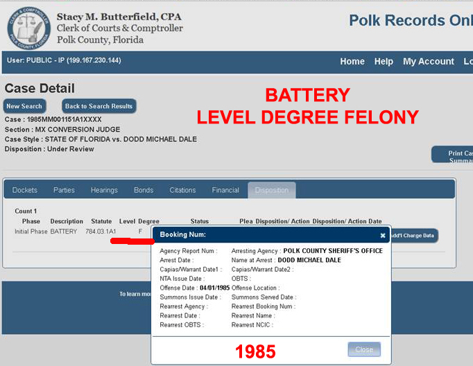The width and height of the screenshot is (473, 366).
Task: Click the Initial Phase cell
Action: pyautogui.click(x=31, y=232)
